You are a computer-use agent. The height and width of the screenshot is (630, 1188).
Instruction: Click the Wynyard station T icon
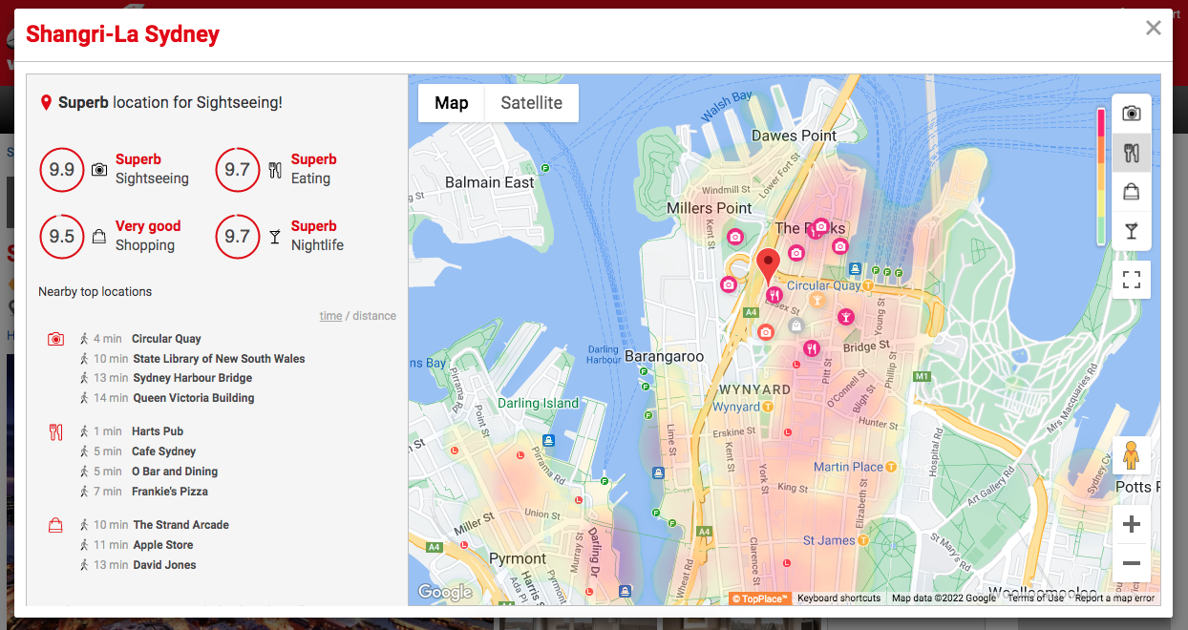pyautogui.click(x=769, y=407)
